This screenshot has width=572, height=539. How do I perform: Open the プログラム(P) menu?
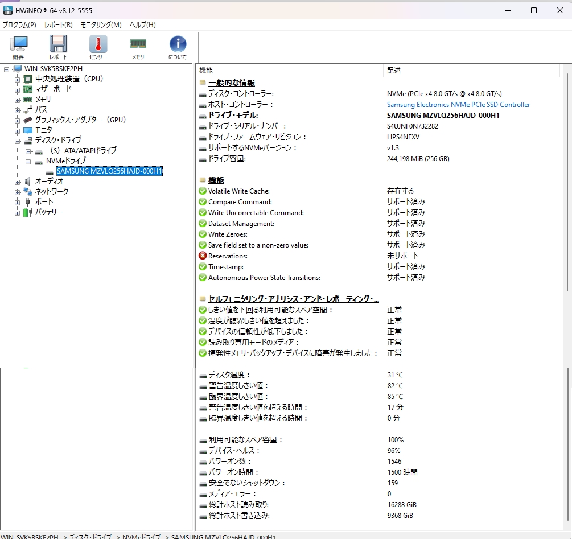(19, 25)
